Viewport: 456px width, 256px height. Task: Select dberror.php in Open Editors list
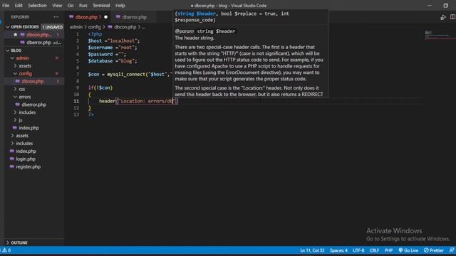tap(34, 43)
